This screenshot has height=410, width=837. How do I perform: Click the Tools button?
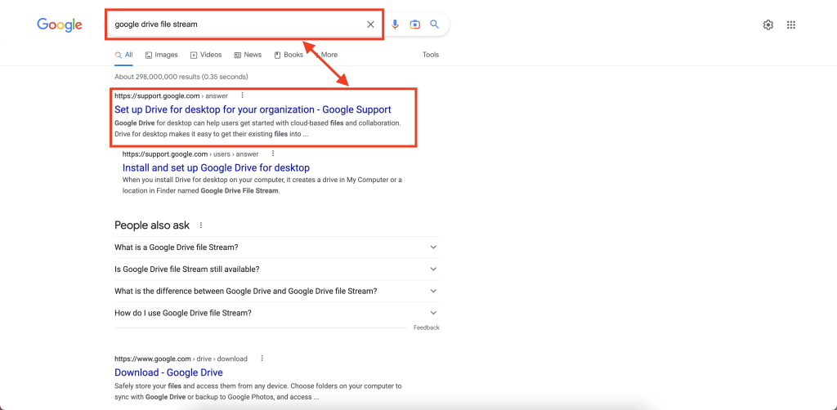[430, 55]
